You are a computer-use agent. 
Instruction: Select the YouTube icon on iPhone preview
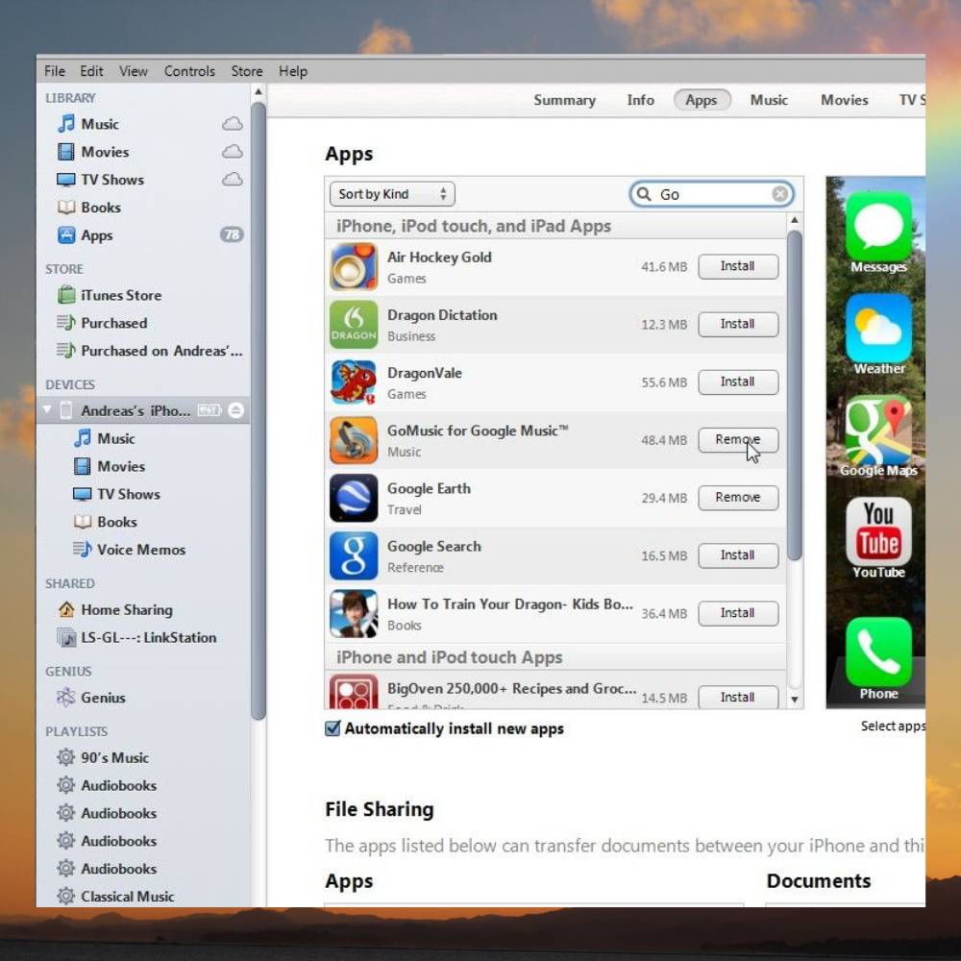[x=878, y=531]
